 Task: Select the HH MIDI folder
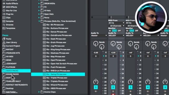8,56
